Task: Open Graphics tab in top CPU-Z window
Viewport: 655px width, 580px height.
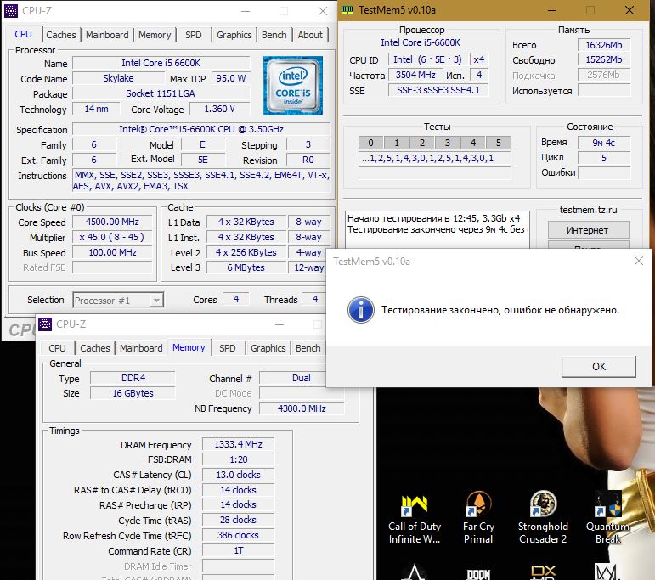Action: 234,35
